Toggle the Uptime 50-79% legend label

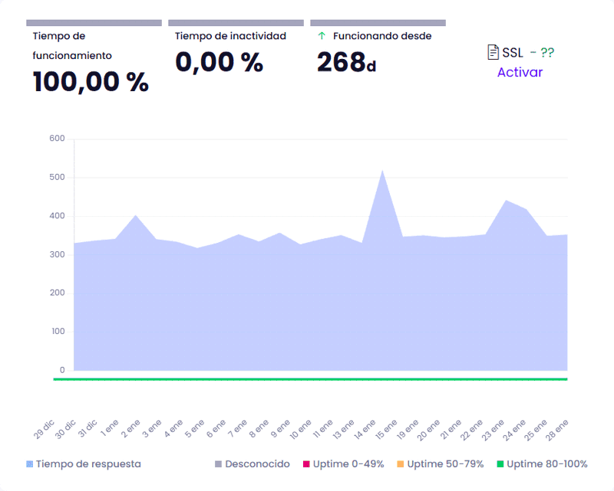tap(444, 464)
